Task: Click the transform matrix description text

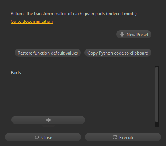Action: pyautogui.click(x=74, y=14)
